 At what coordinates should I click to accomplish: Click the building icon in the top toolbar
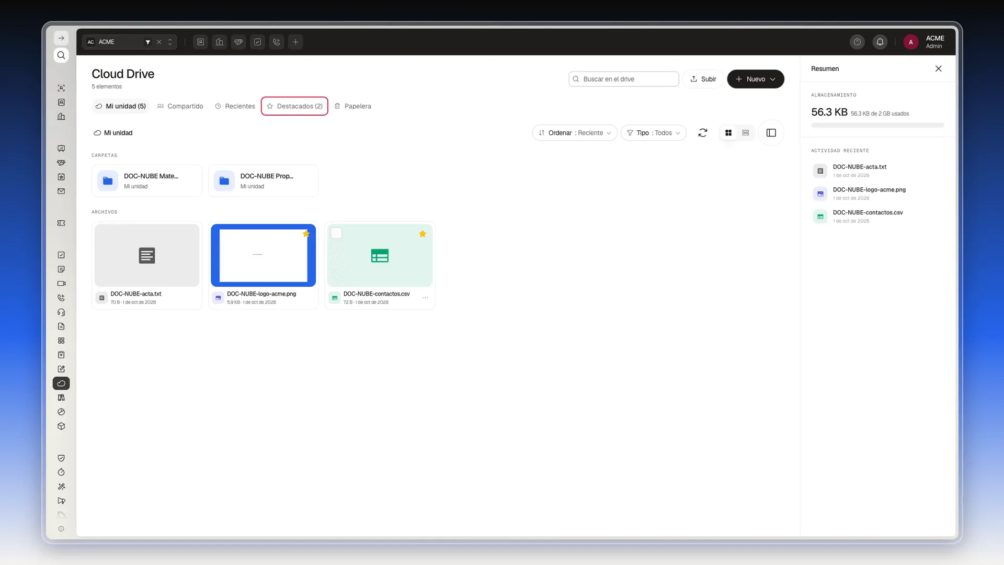pos(220,42)
